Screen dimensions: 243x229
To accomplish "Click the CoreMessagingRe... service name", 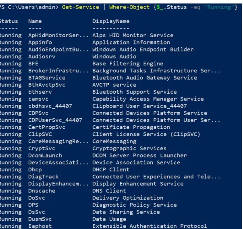I will click(58, 142).
